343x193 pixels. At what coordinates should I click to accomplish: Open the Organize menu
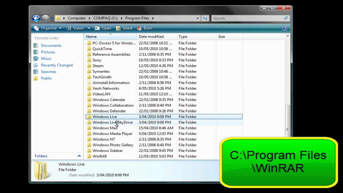pyautogui.click(x=48, y=28)
